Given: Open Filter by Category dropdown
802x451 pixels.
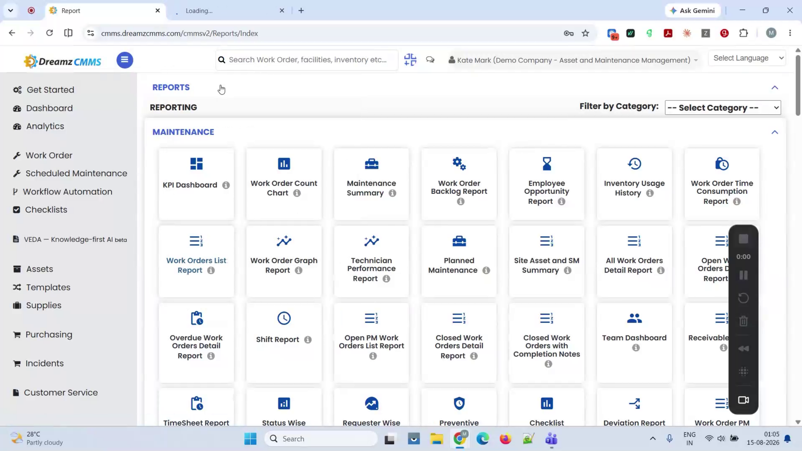Looking at the screenshot, I should tap(723, 108).
